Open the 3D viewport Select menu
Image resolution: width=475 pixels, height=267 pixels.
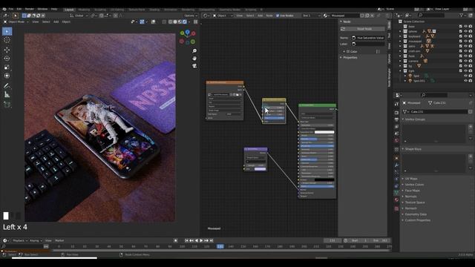(46, 22)
